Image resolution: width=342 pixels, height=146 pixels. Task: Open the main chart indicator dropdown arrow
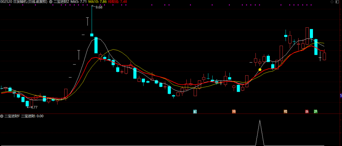pos(51,2)
